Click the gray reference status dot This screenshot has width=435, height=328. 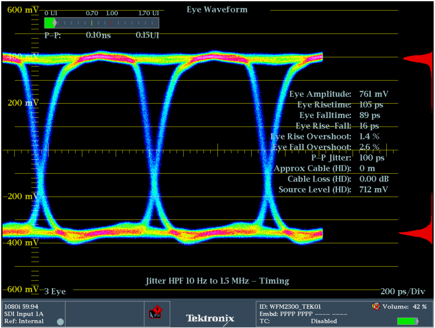[x=61, y=322]
